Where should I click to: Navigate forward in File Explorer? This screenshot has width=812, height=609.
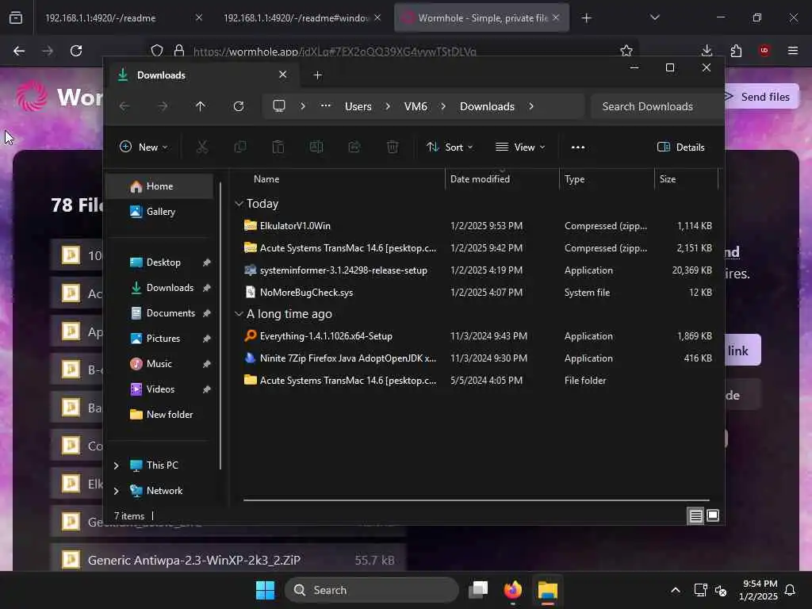pos(163,106)
